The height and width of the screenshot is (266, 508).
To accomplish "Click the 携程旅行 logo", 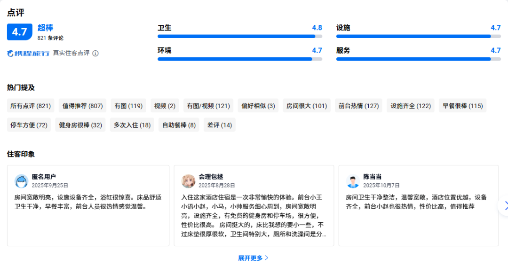I will pyautogui.click(x=28, y=53).
